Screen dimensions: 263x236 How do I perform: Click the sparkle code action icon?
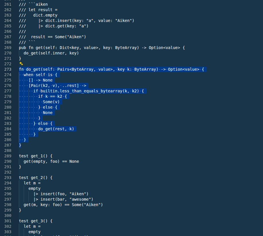[x=21, y=64]
